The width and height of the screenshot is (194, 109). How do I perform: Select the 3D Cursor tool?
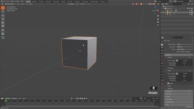(3, 12)
